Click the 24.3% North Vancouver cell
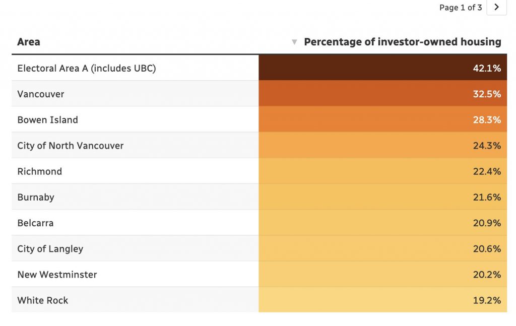 tap(383, 146)
